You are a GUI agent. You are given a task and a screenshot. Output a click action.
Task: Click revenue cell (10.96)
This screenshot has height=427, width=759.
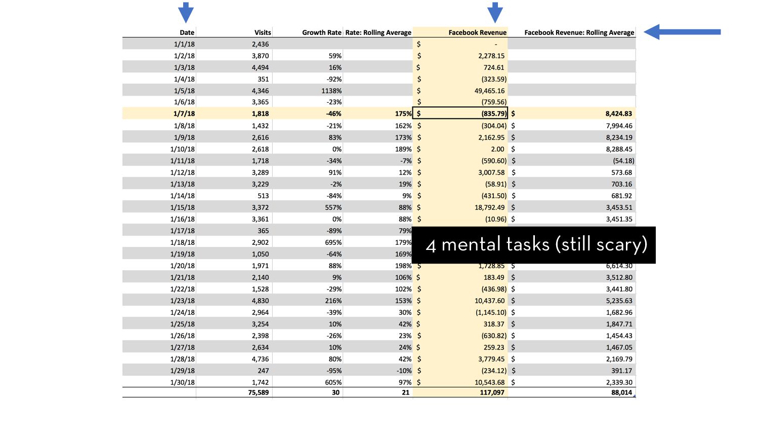(x=495, y=219)
